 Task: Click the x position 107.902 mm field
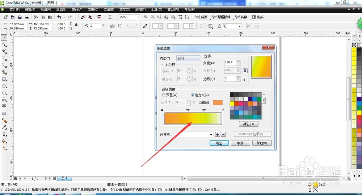(17, 24)
